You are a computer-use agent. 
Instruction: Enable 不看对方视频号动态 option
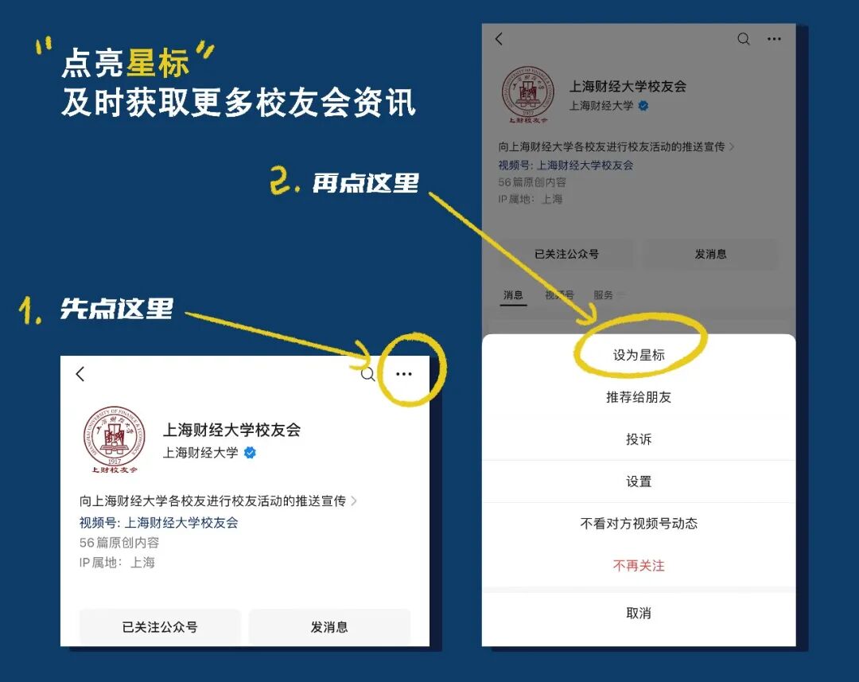[640, 524]
